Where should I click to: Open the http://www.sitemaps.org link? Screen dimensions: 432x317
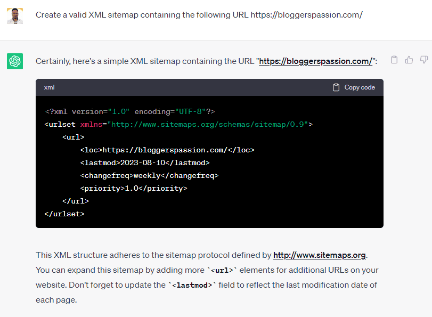tap(320, 255)
